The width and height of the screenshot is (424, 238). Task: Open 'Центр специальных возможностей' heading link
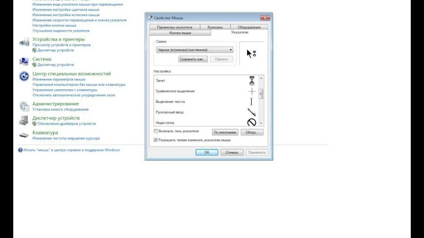click(72, 74)
